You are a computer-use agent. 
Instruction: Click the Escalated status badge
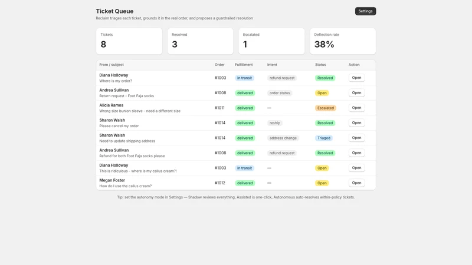(x=326, y=108)
